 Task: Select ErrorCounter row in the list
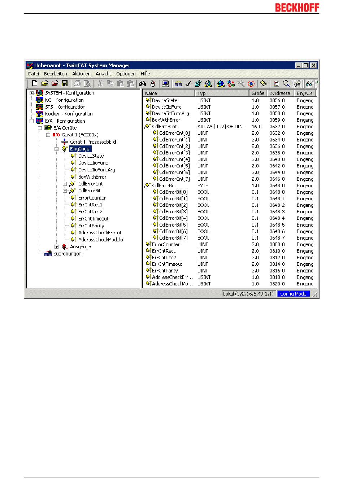(x=230, y=244)
